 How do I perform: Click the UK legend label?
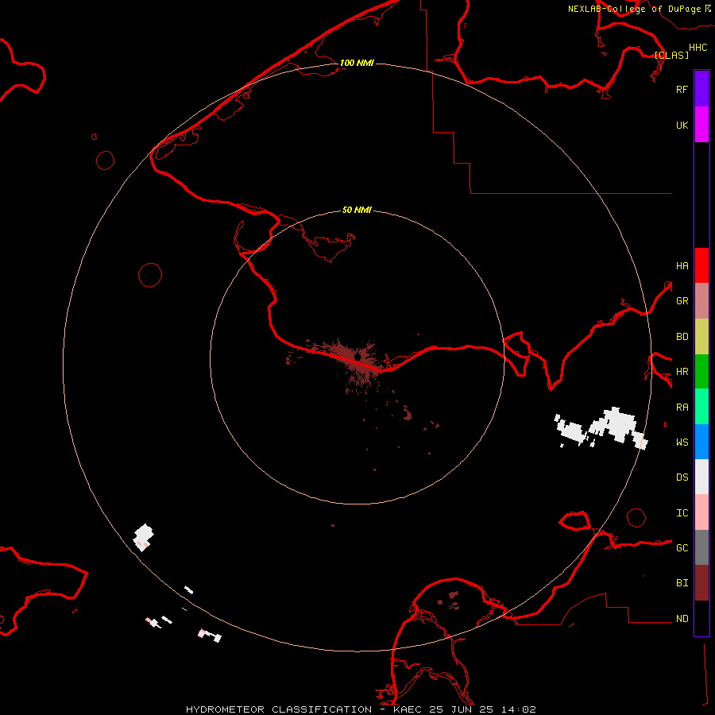tap(682, 125)
